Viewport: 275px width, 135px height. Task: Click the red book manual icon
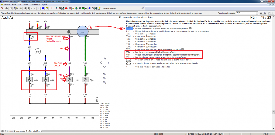coord(67,8)
